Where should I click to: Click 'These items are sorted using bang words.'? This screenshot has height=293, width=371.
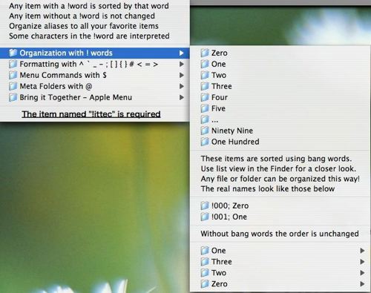(276, 159)
